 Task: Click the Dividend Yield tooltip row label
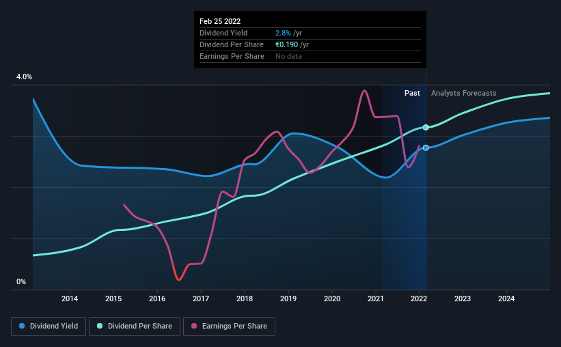[223, 33]
